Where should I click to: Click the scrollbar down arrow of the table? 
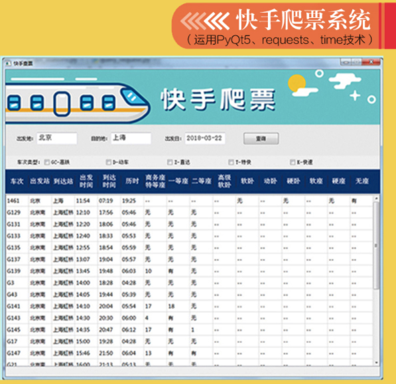(376, 363)
